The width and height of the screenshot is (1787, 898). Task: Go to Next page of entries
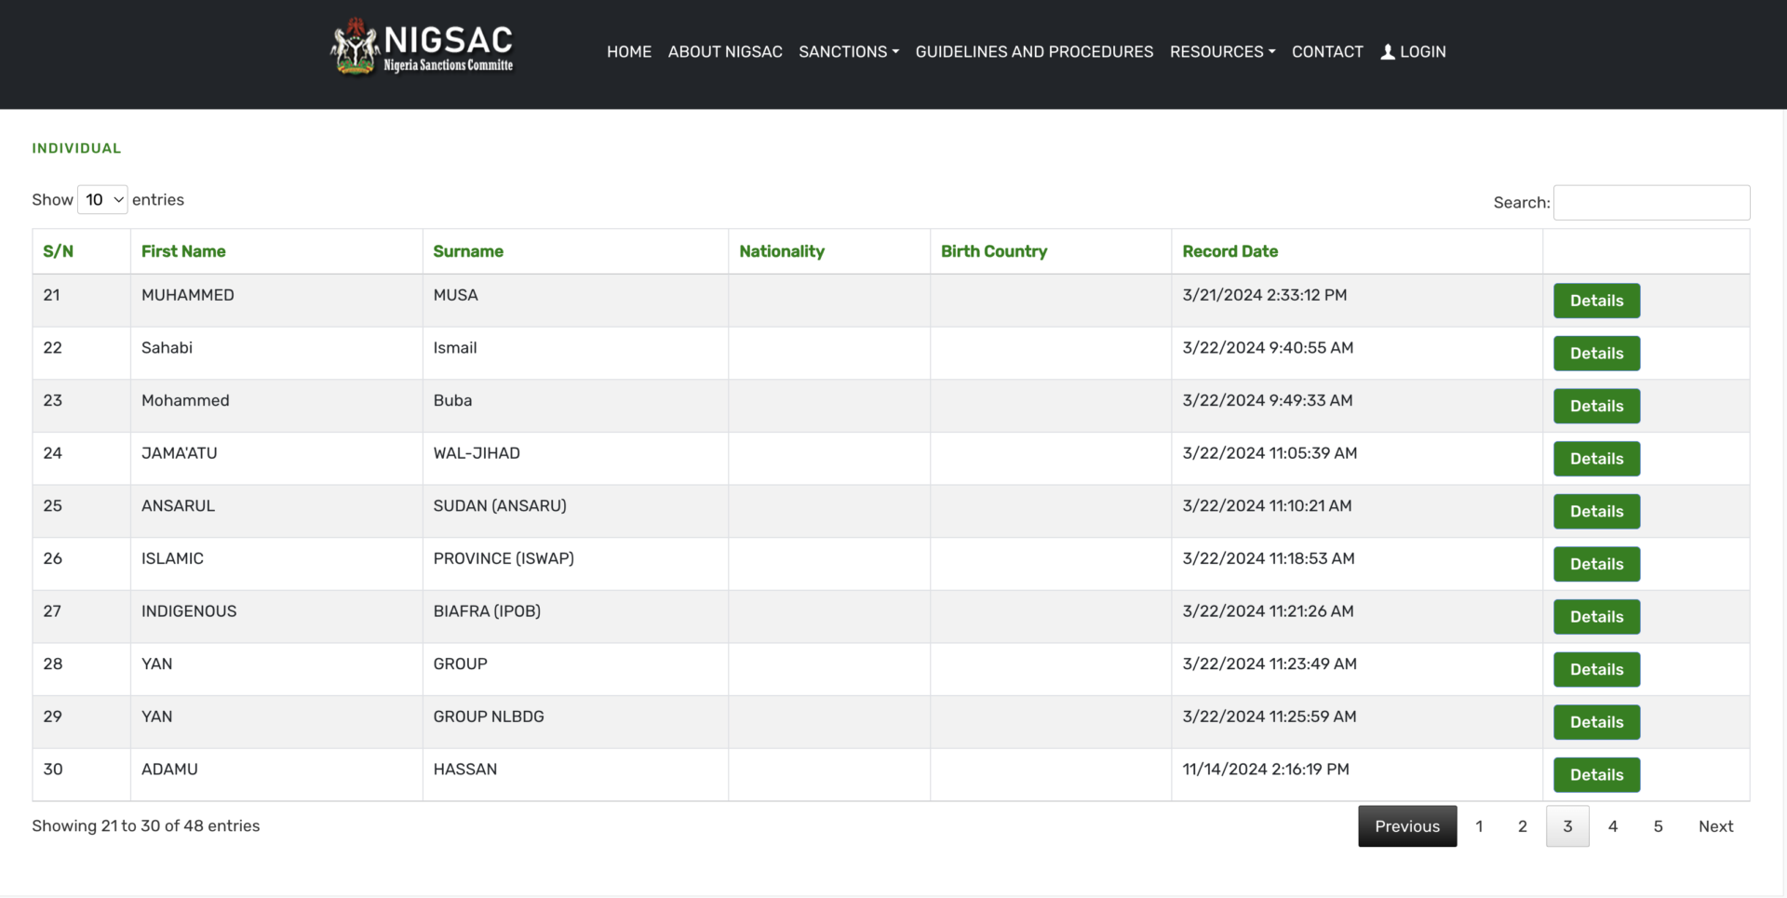click(x=1714, y=826)
